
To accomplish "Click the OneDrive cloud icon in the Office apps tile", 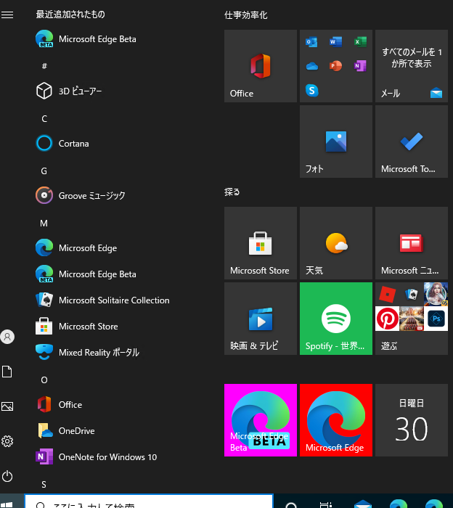I will 311,66.
